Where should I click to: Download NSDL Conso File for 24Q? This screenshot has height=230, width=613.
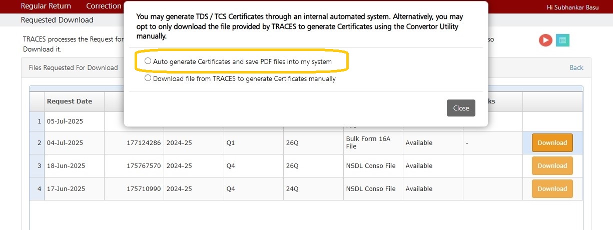552,188
